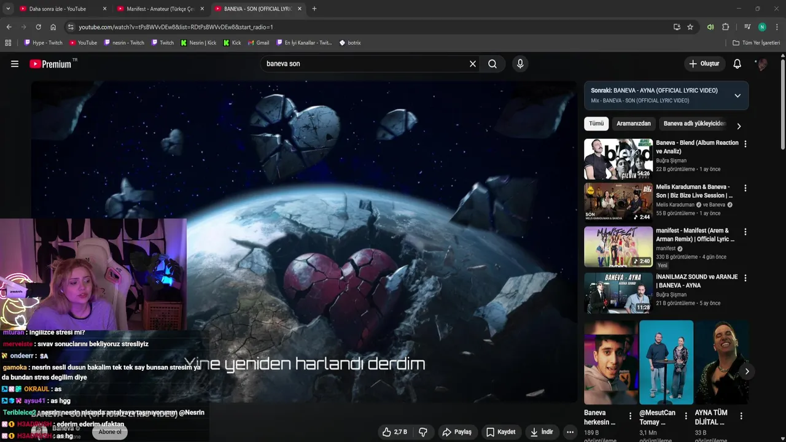The width and height of the screenshot is (786, 442).
Task: Share video with Paylaş button
Action: pos(457,432)
